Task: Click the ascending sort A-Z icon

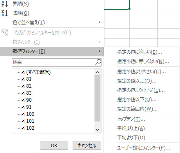Action: pyautogui.click(x=5, y=4)
